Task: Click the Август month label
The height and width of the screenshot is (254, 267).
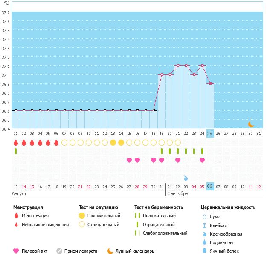Action: pyautogui.click(x=20, y=194)
